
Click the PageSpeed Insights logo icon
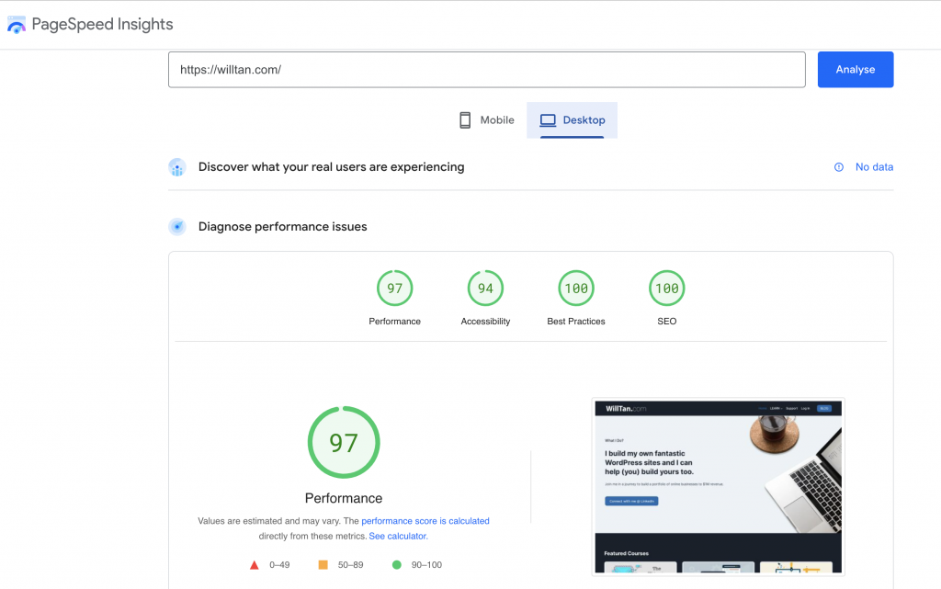[17, 25]
